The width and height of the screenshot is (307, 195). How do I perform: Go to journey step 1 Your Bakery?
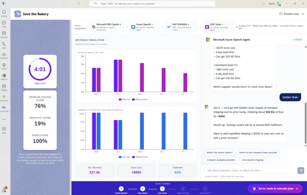coord(121,189)
